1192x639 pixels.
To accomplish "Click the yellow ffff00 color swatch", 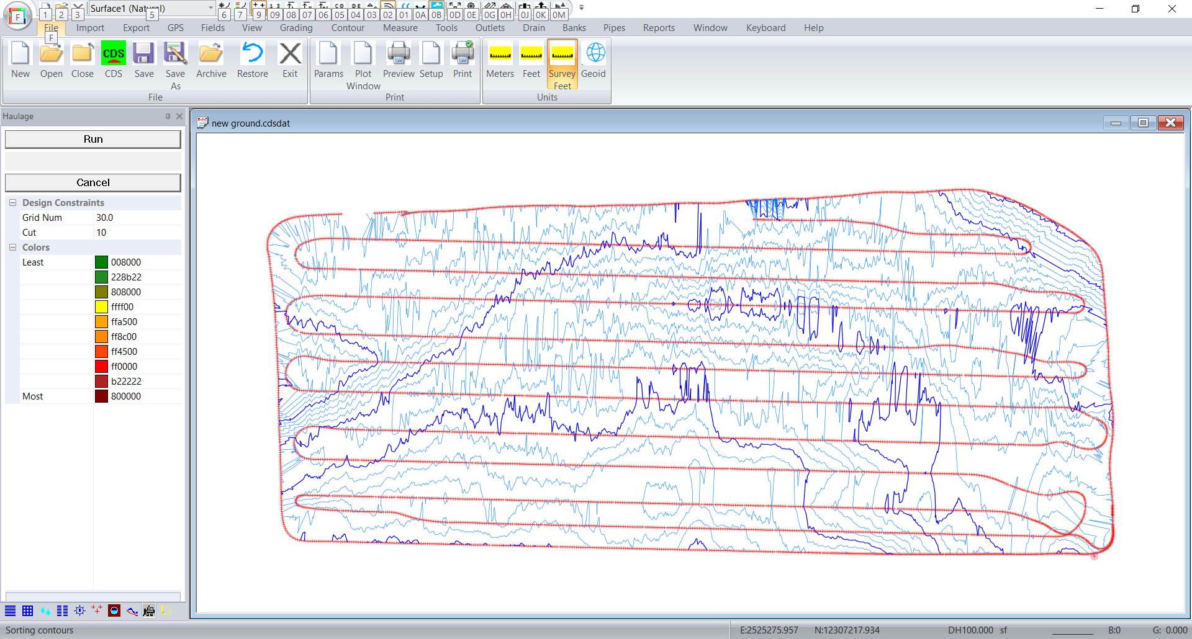I will click(x=102, y=307).
